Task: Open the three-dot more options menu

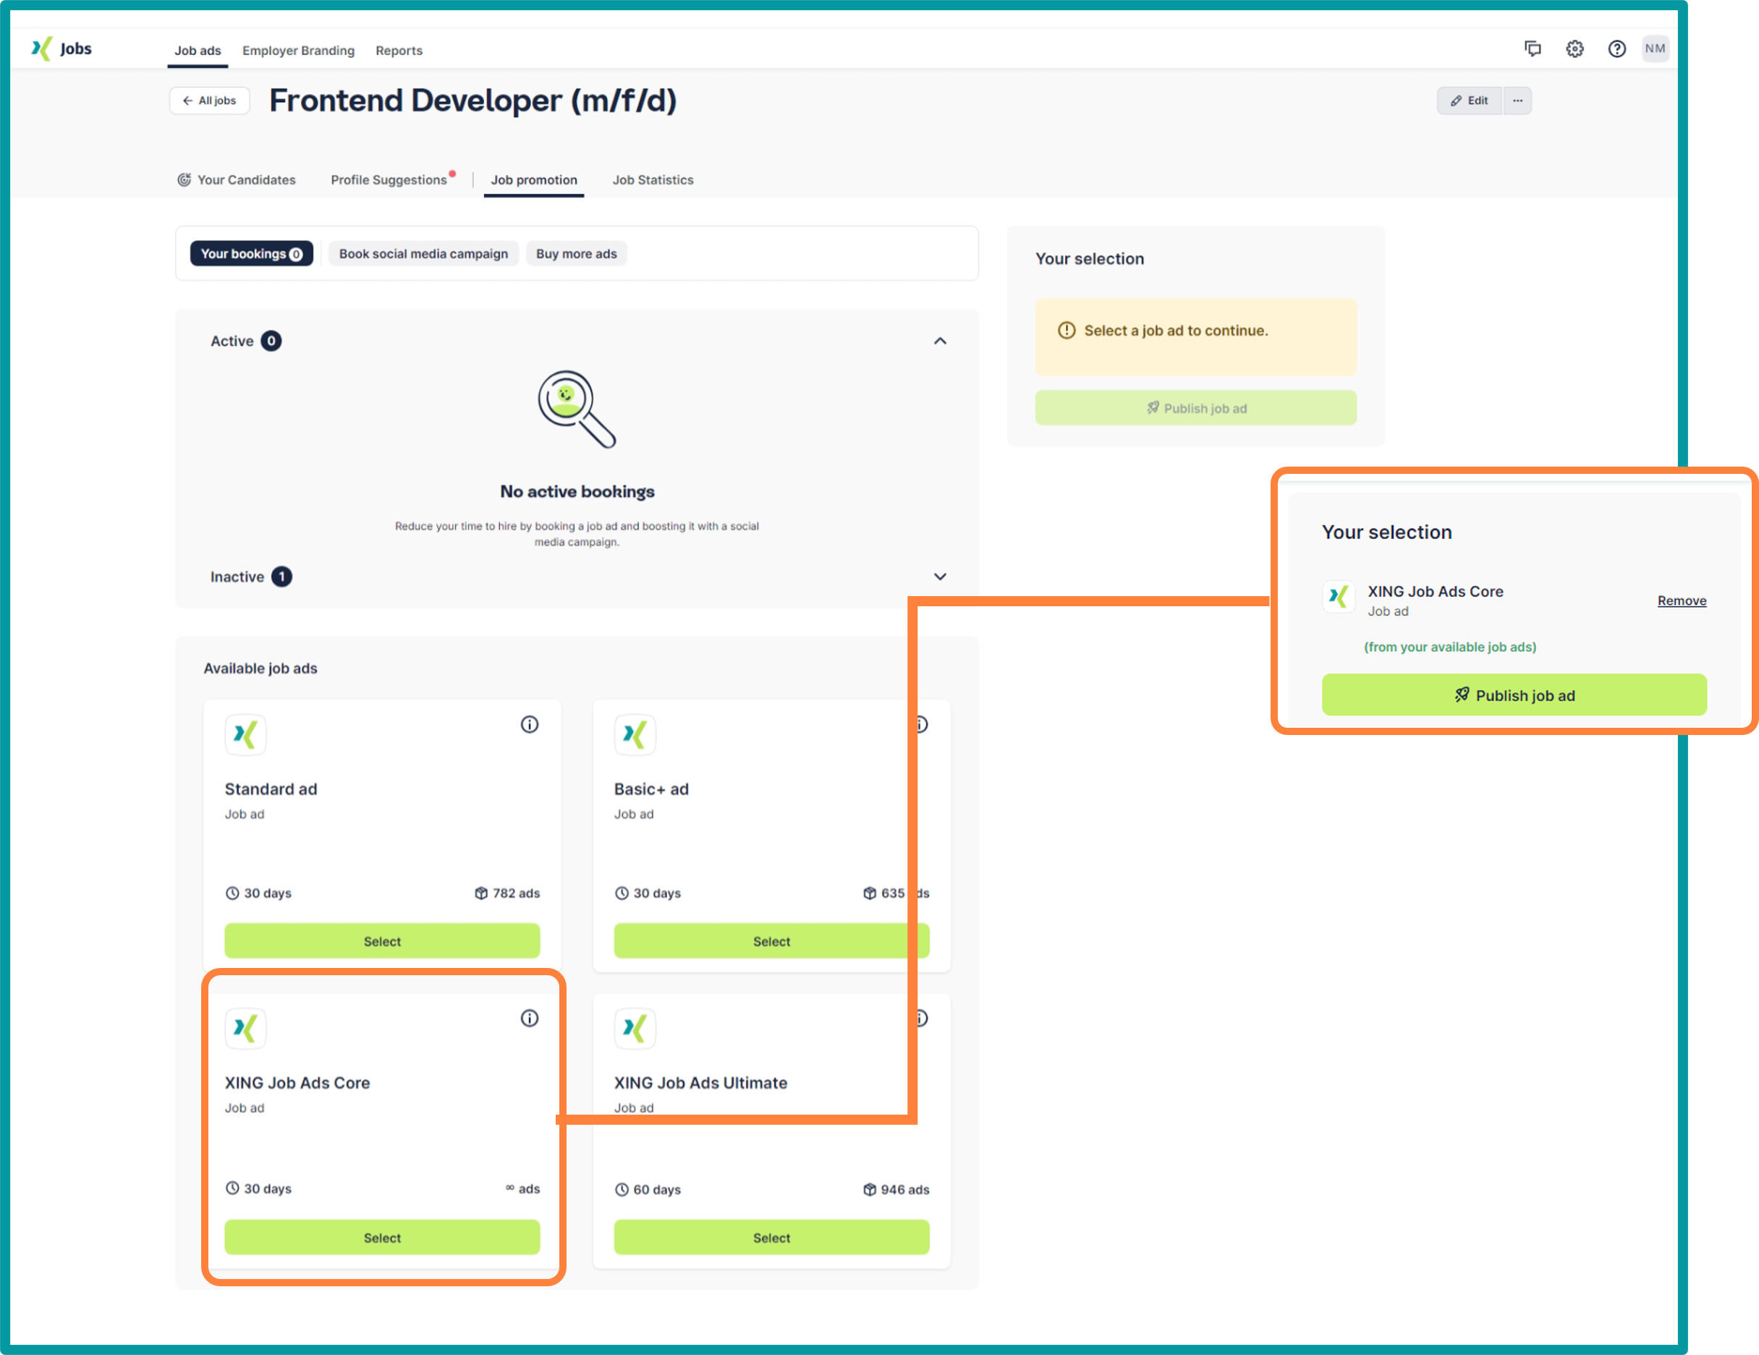Action: click(x=1517, y=101)
